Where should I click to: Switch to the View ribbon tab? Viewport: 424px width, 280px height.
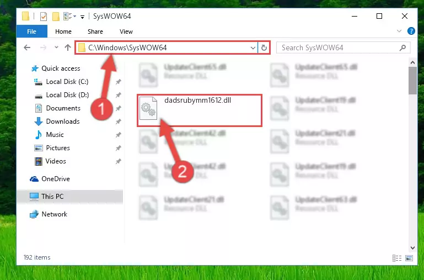126,31
